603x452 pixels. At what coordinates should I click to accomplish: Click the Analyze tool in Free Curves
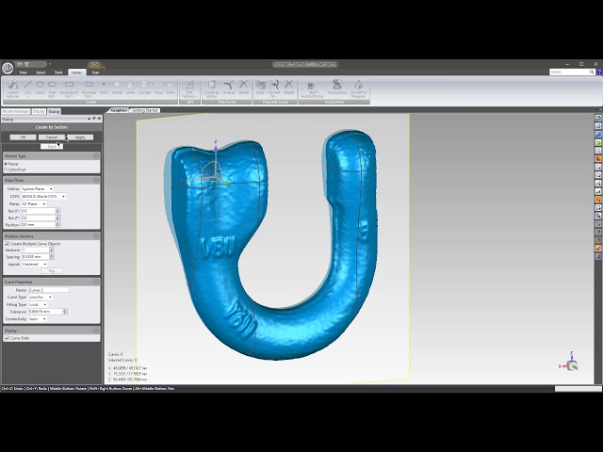229,88
